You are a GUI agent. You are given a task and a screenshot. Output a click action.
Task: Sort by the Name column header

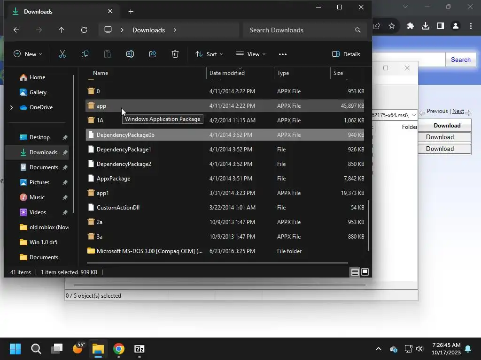click(x=101, y=73)
